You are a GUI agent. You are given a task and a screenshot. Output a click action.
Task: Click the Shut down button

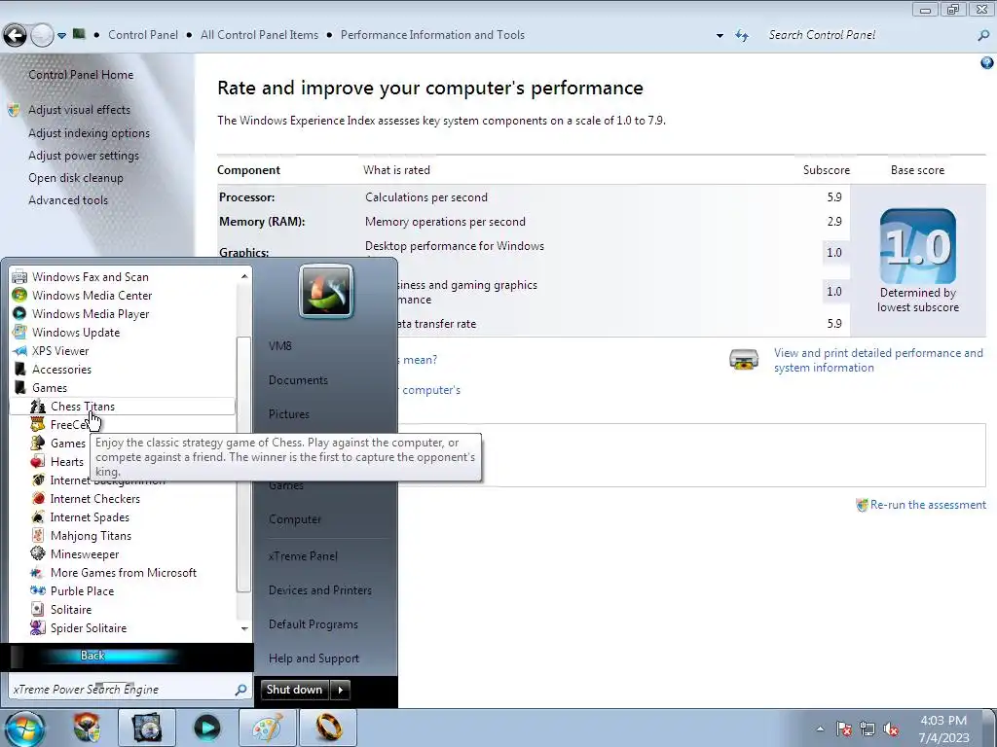[x=294, y=690]
